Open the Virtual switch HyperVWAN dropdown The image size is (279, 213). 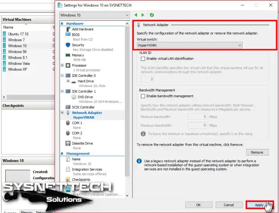(189, 45)
